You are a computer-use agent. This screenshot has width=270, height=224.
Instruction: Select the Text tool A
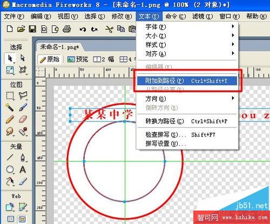pos(23,169)
